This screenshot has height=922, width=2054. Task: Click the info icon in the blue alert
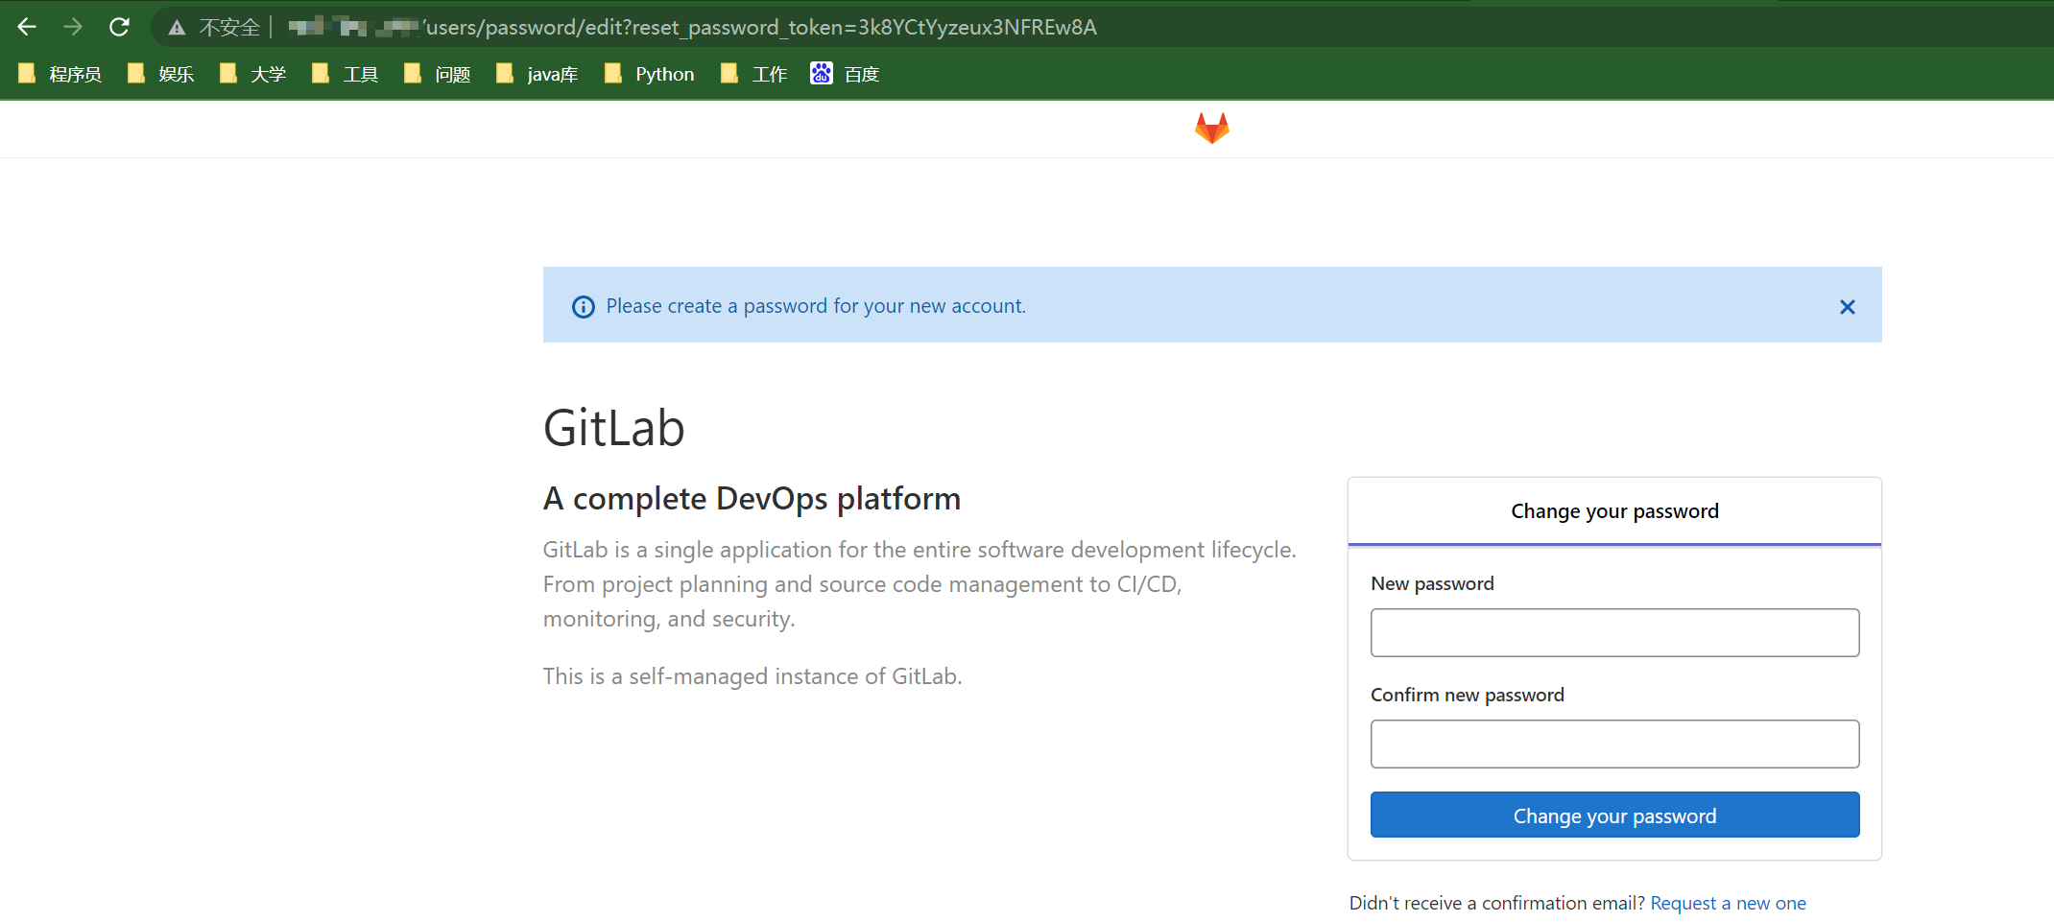click(583, 307)
